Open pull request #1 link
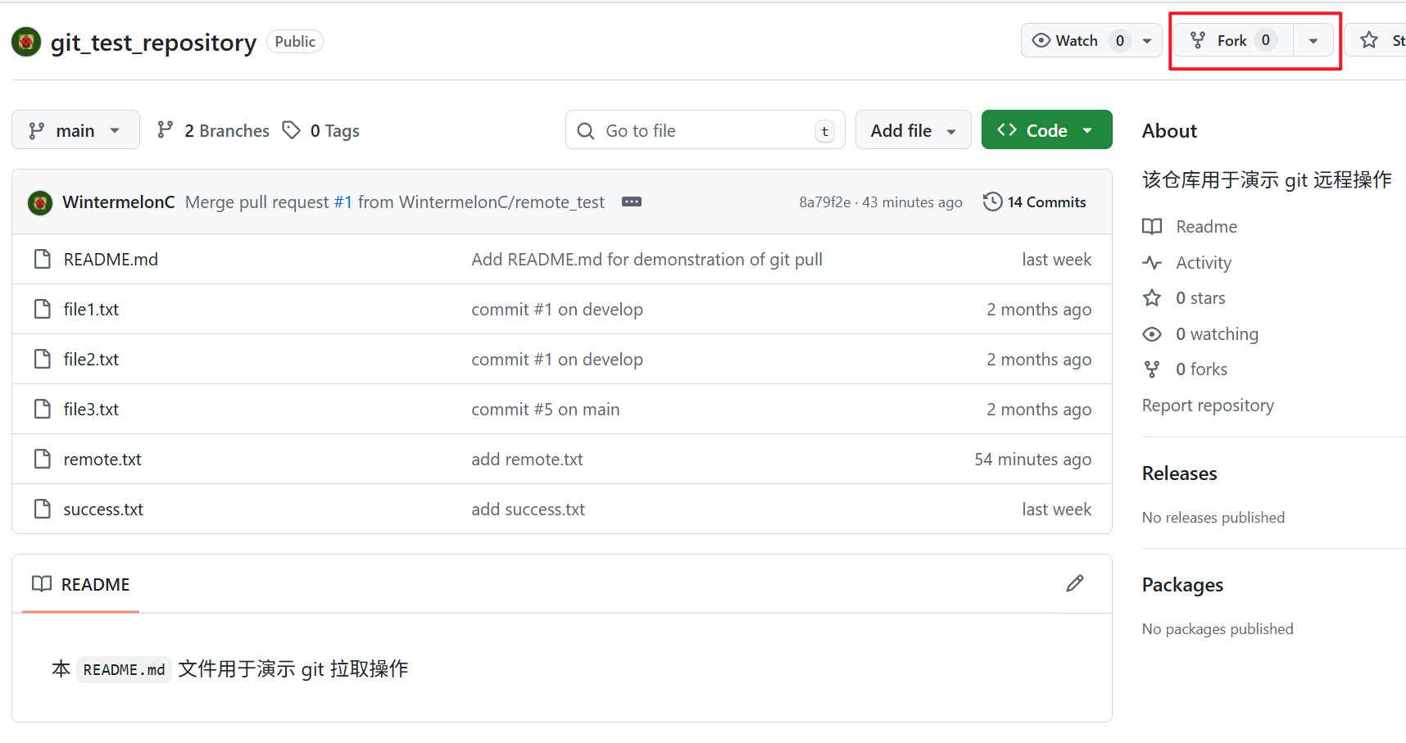The width and height of the screenshot is (1406, 743). click(342, 202)
